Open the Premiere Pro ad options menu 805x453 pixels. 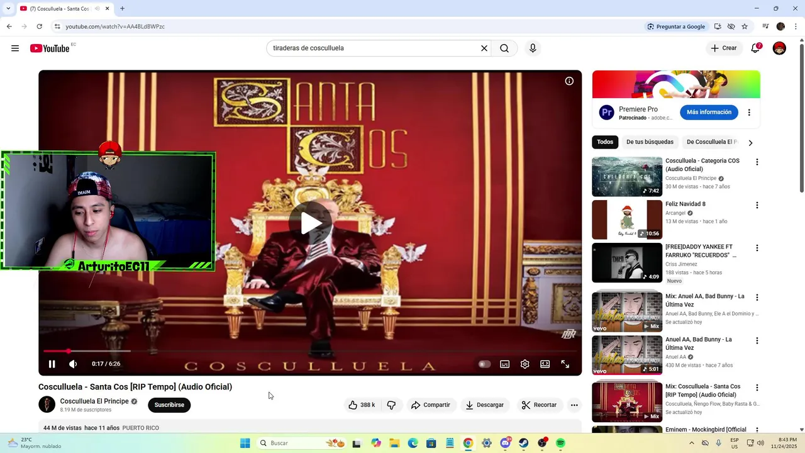pos(749,113)
